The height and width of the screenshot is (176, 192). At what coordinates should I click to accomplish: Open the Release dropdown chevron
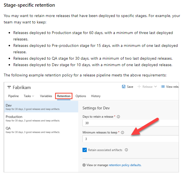tap(155, 87)
